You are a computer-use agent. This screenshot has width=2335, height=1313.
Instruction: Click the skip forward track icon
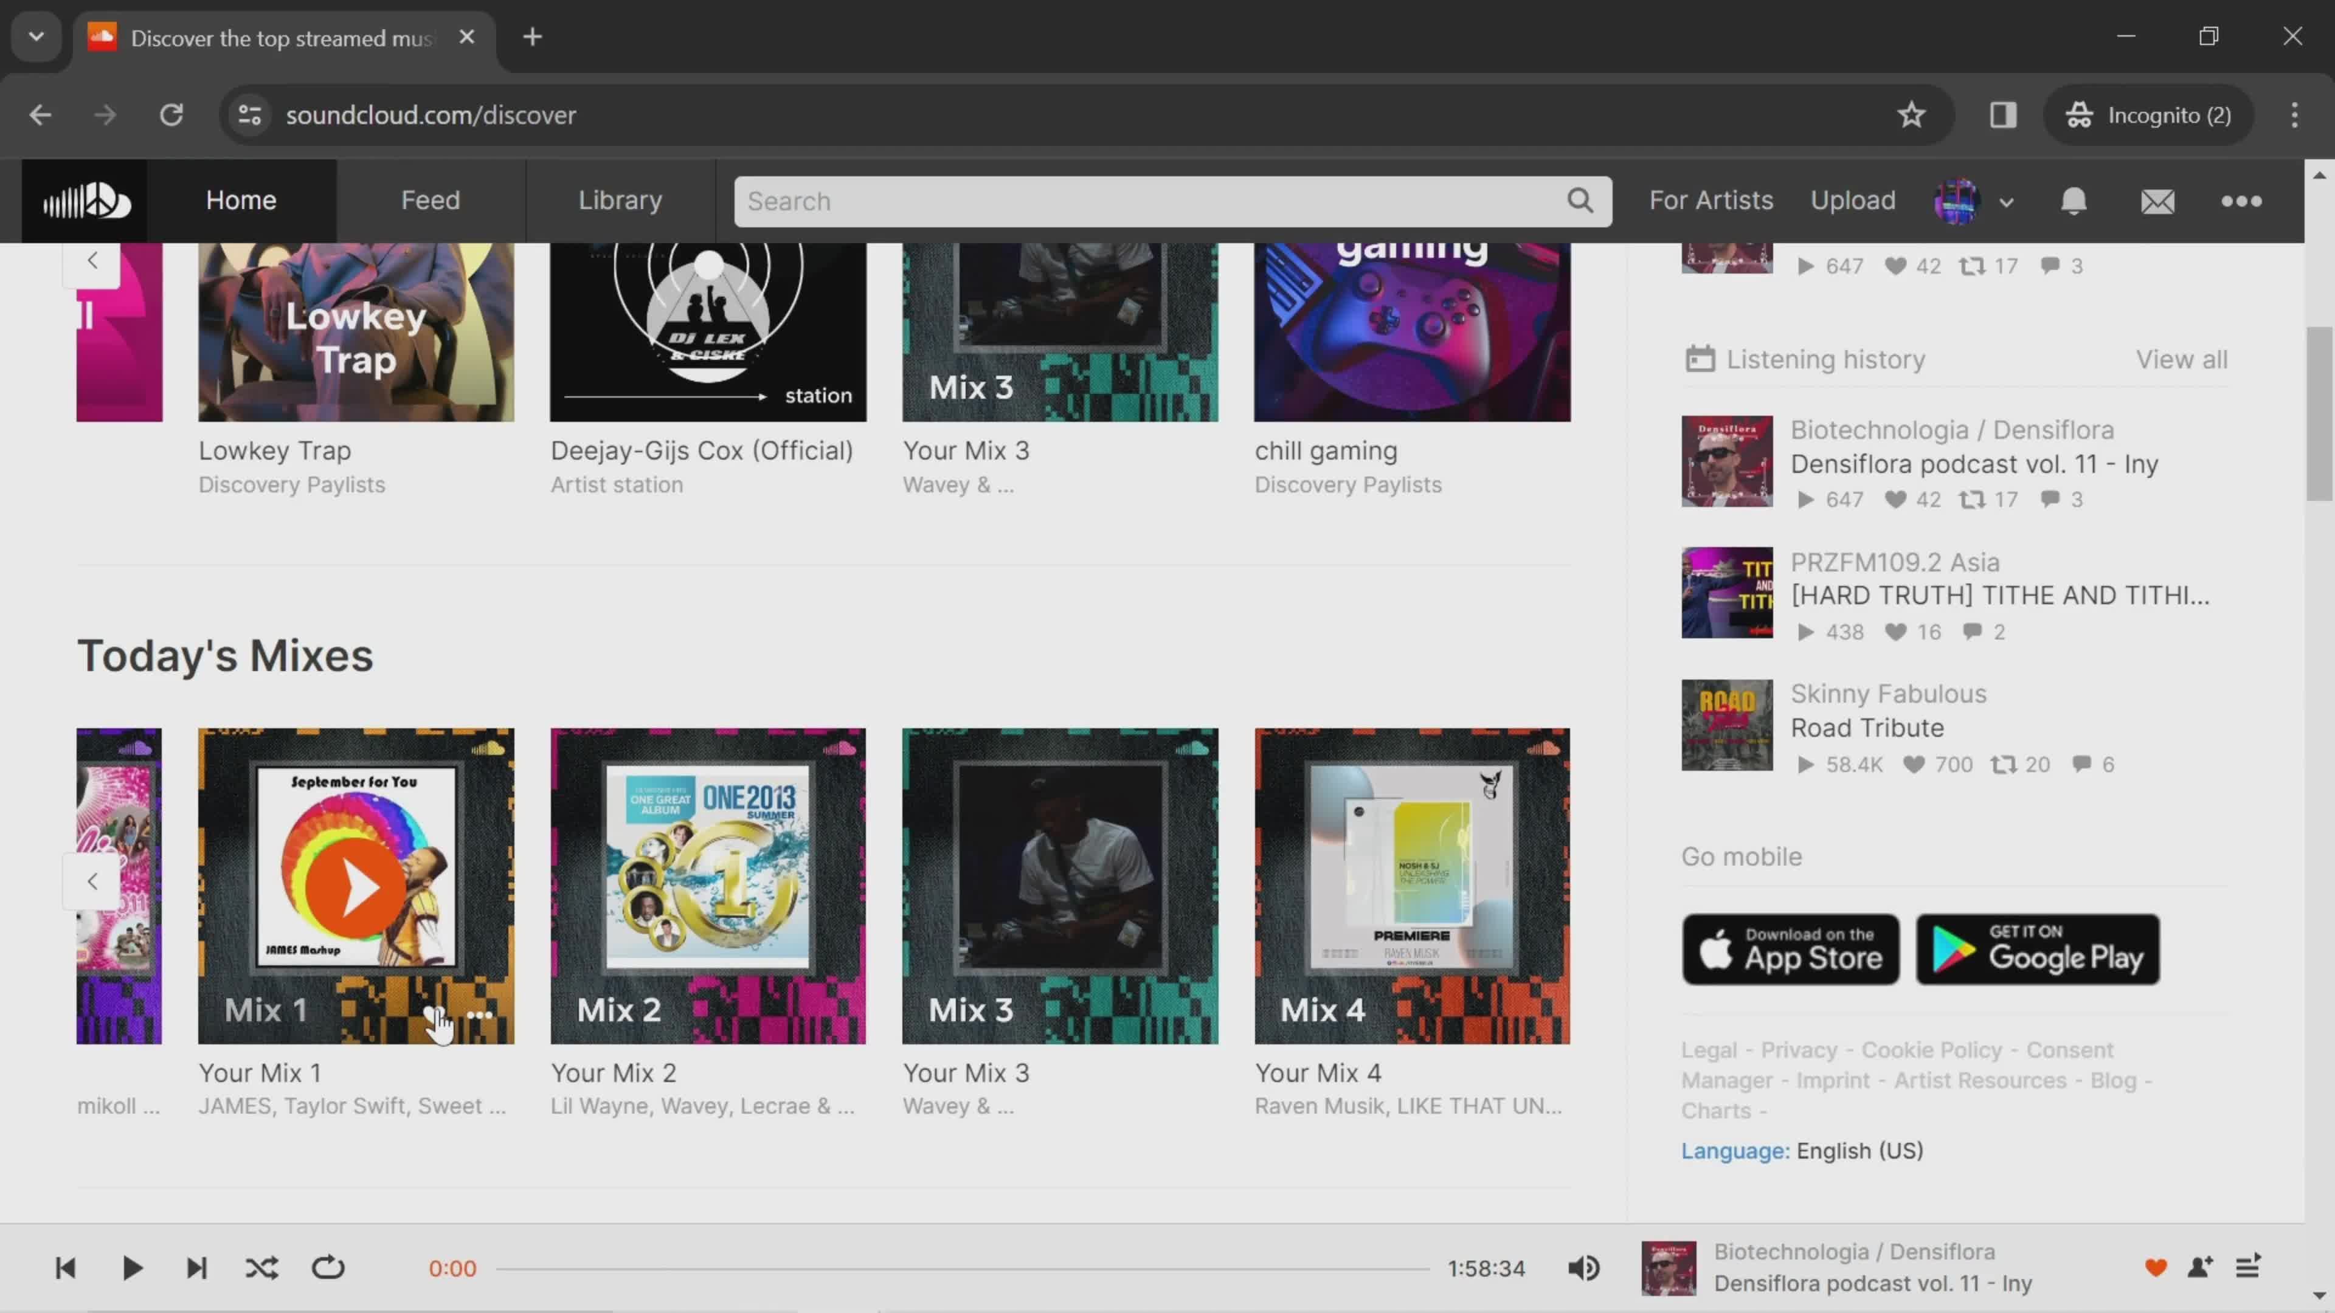tap(197, 1267)
